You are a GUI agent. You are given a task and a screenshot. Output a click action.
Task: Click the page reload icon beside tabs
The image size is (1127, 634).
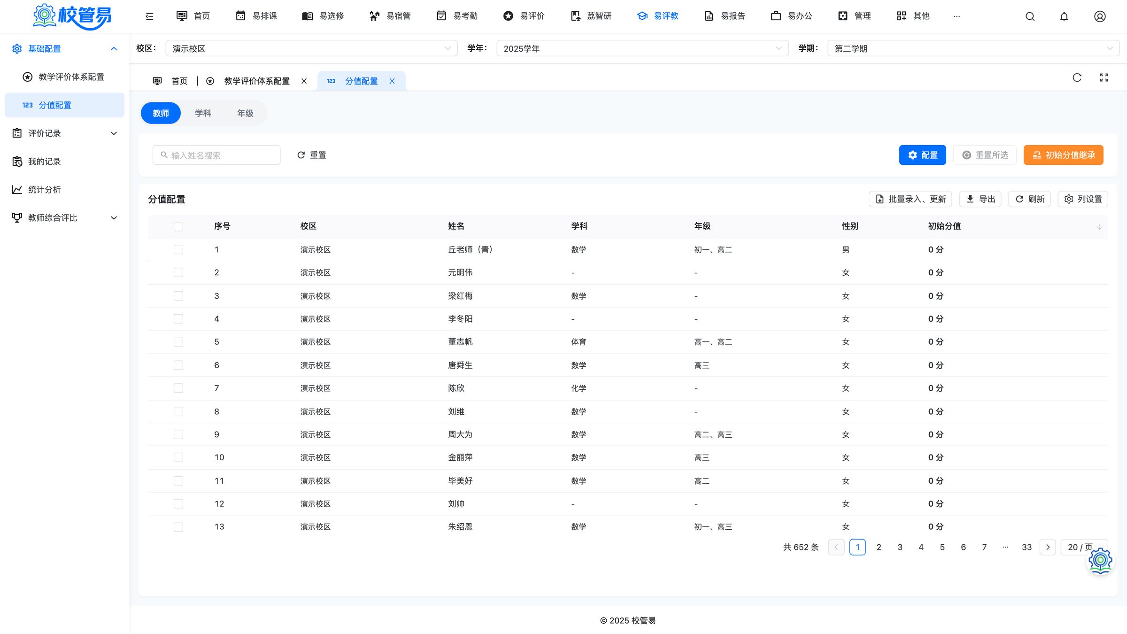point(1077,77)
